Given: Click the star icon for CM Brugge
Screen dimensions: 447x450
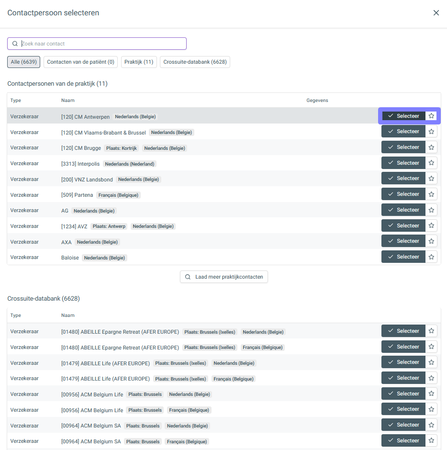Looking at the screenshot, I should [431, 147].
